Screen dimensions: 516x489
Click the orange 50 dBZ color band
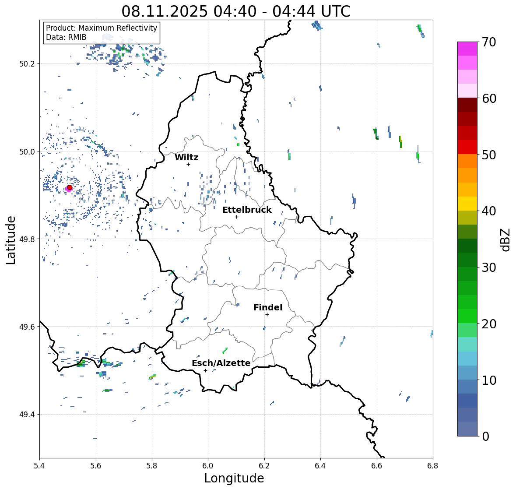[x=467, y=161]
